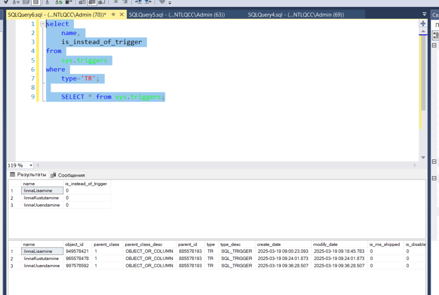Select Results to File toolbar icon
439x295 pixels.
102,2
